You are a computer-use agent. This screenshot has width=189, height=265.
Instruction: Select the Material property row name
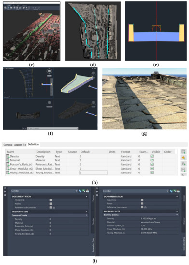click(14, 160)
